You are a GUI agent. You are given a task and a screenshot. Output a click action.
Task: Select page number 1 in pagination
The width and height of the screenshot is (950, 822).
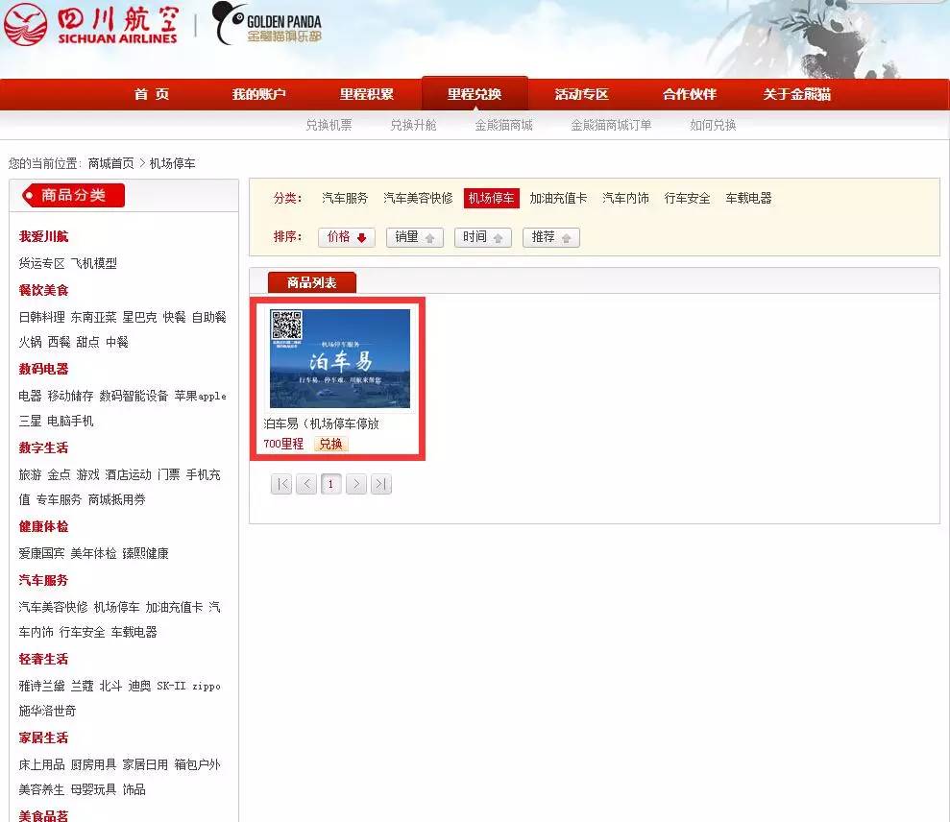coord(330,484)
